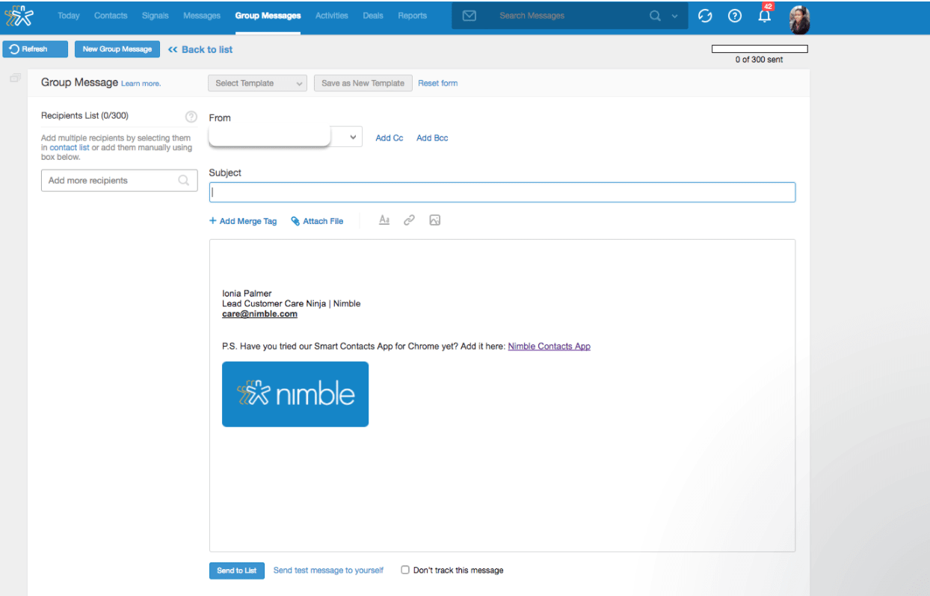Expand the From address dropdown
930x596 pixels.
point(353,137)
